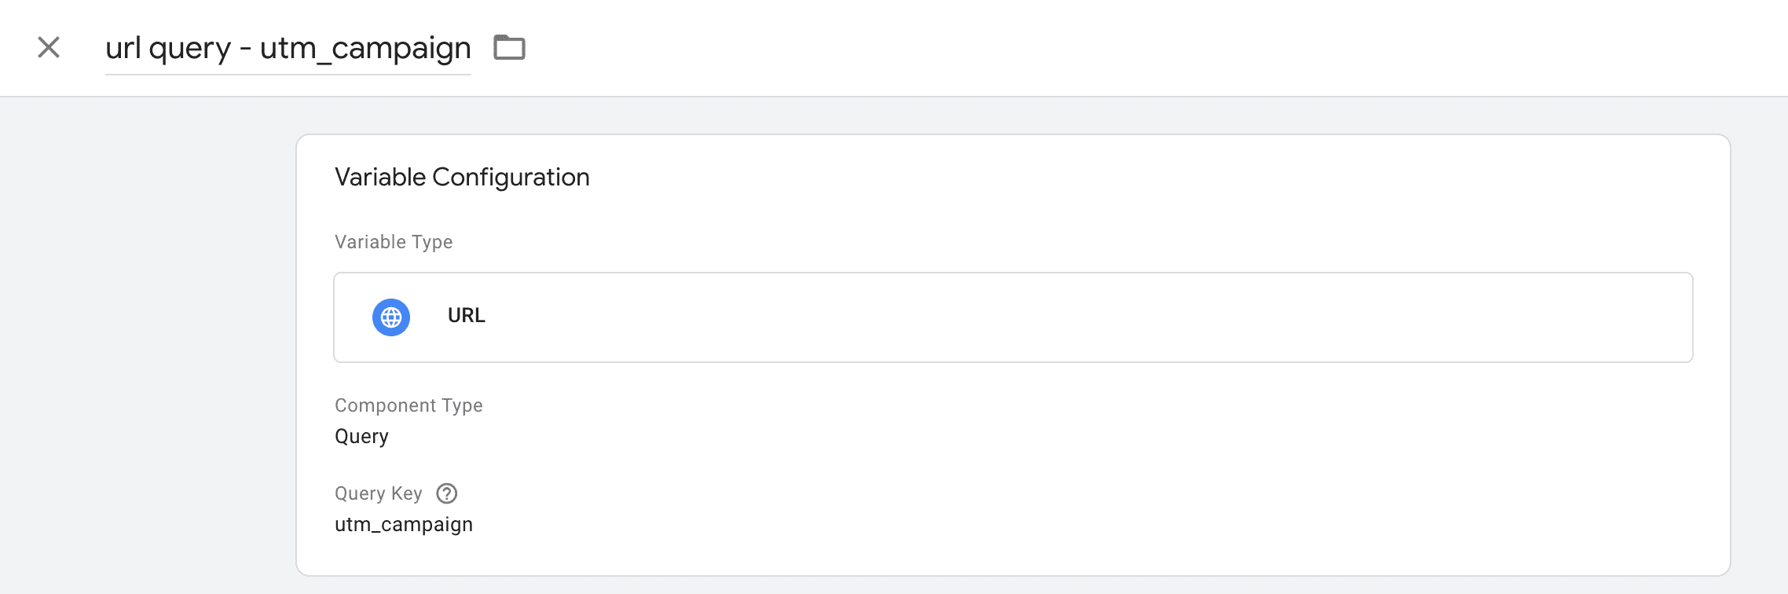Click empty space inside the URL type box
This screenshot has height=594, width=1788.
coord(1021,317)
